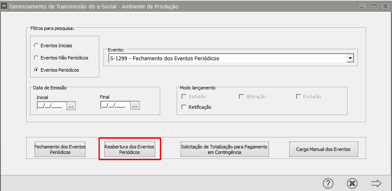Image resolution: width=392 pixels, height=191 pixels.
Task: Click the FP application icon in title bar
Action: (x=5, y=6)
